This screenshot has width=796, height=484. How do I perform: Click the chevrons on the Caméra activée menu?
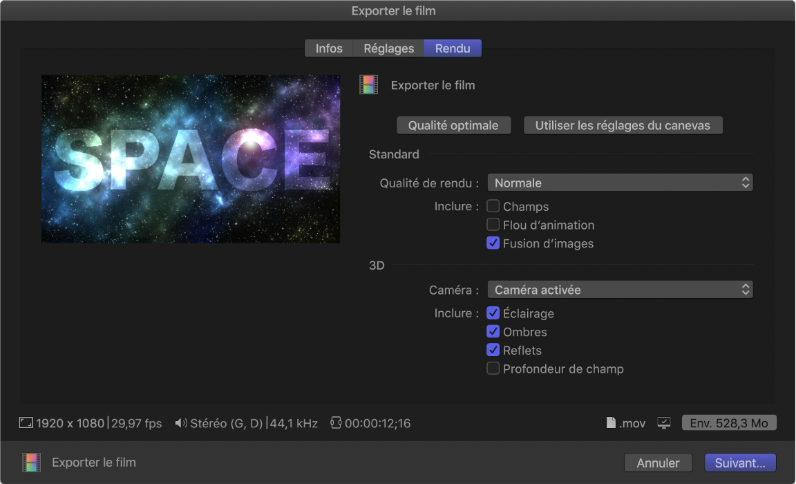pyautogui.click(x=746, y=289)
